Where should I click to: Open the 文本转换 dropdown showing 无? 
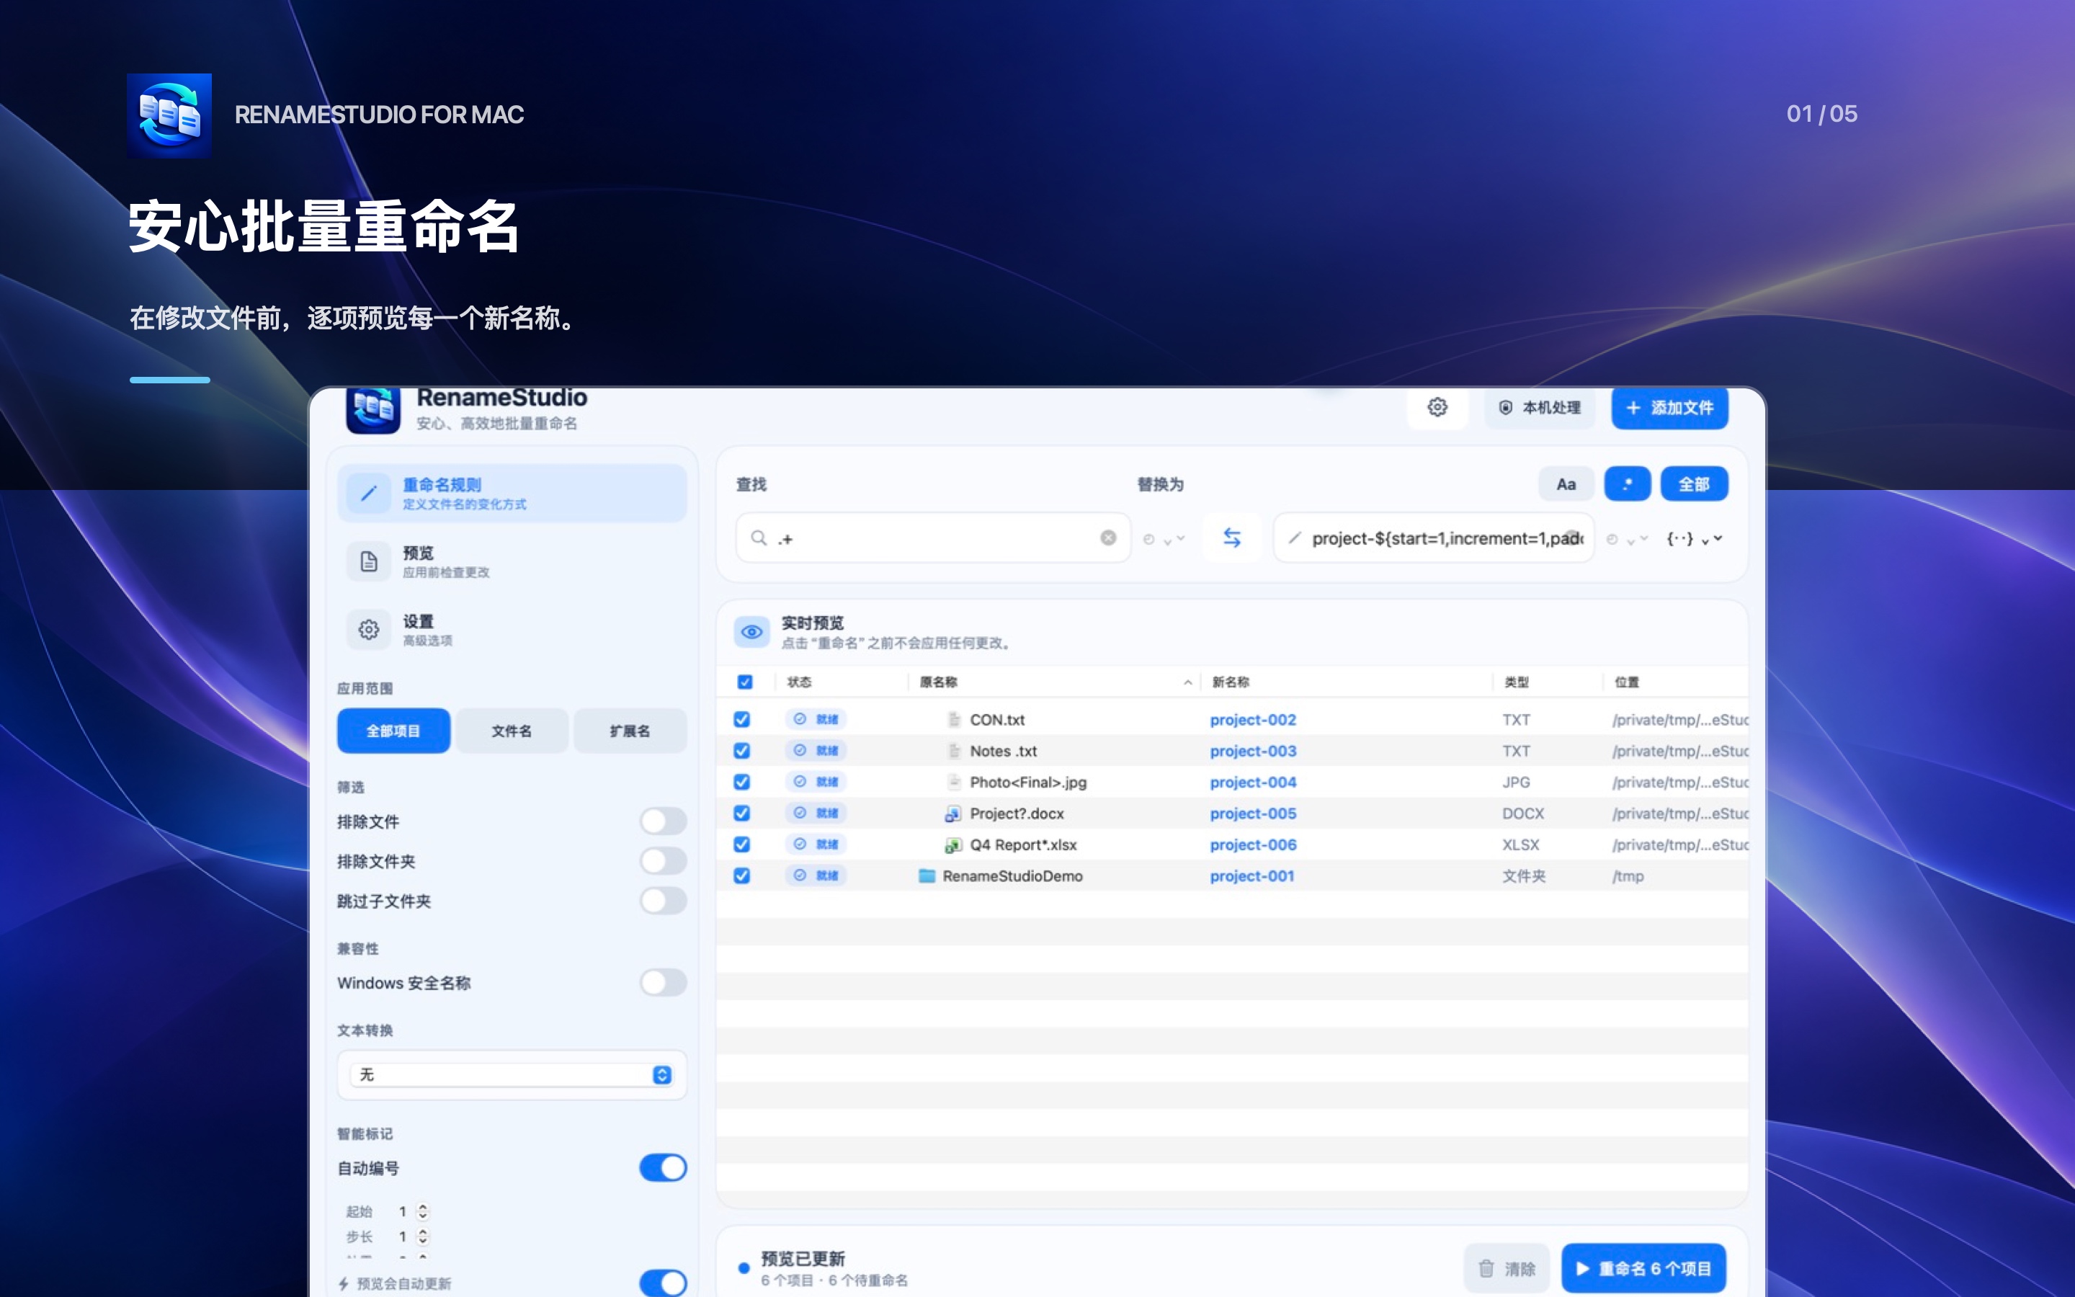512,1075
